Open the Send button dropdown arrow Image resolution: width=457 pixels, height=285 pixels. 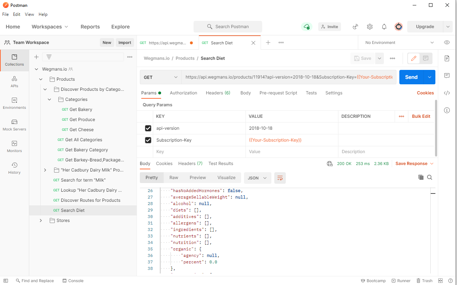[429, 77]
